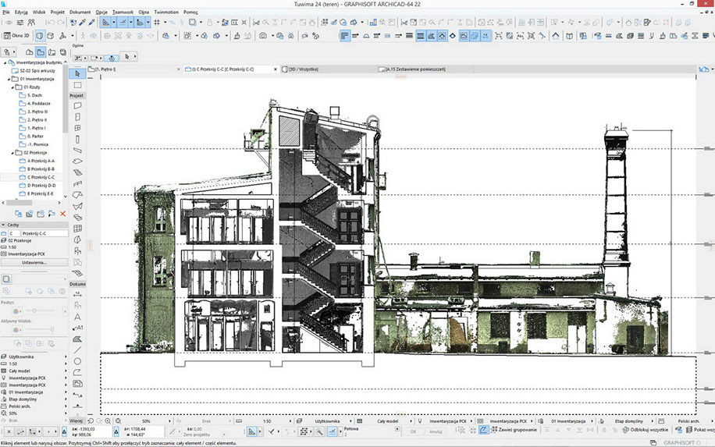Select the Arrow tool in the toolbox

click(77, 73)
